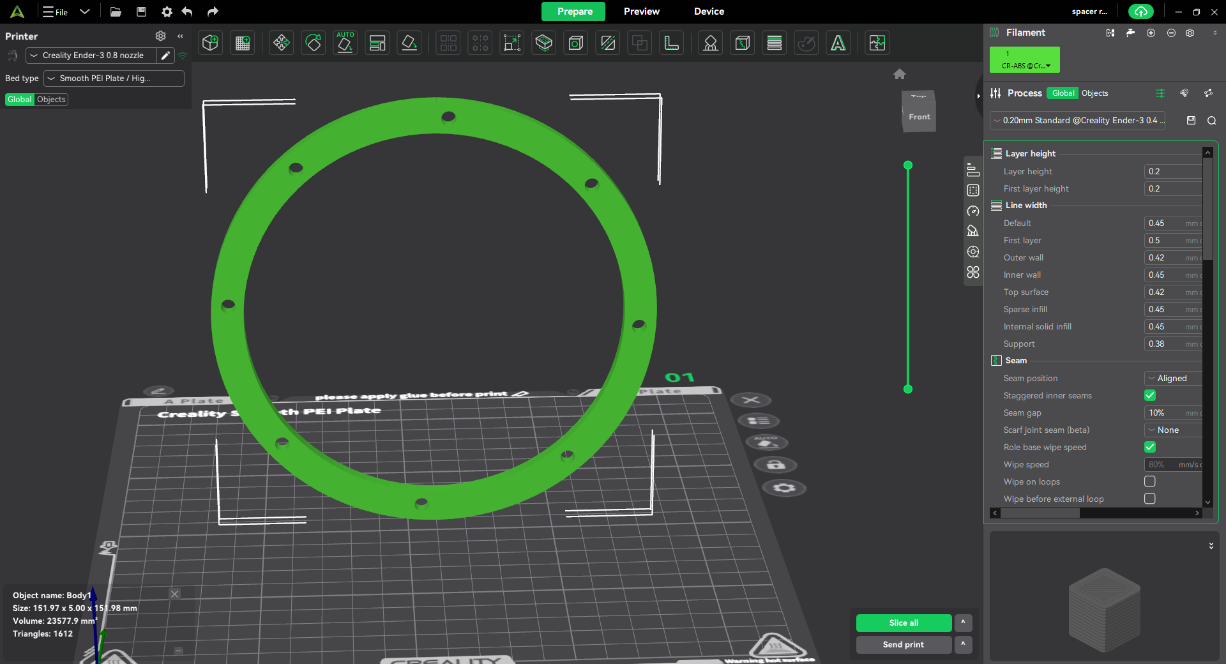Screen dimensions: 1226x664
Task: Click the Layer height value field
Action: (x=1173, y=171)
